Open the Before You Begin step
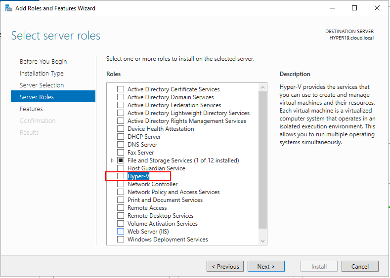This screenshot has height=278, width=390. pyautogui.click(x=43, y=62)
